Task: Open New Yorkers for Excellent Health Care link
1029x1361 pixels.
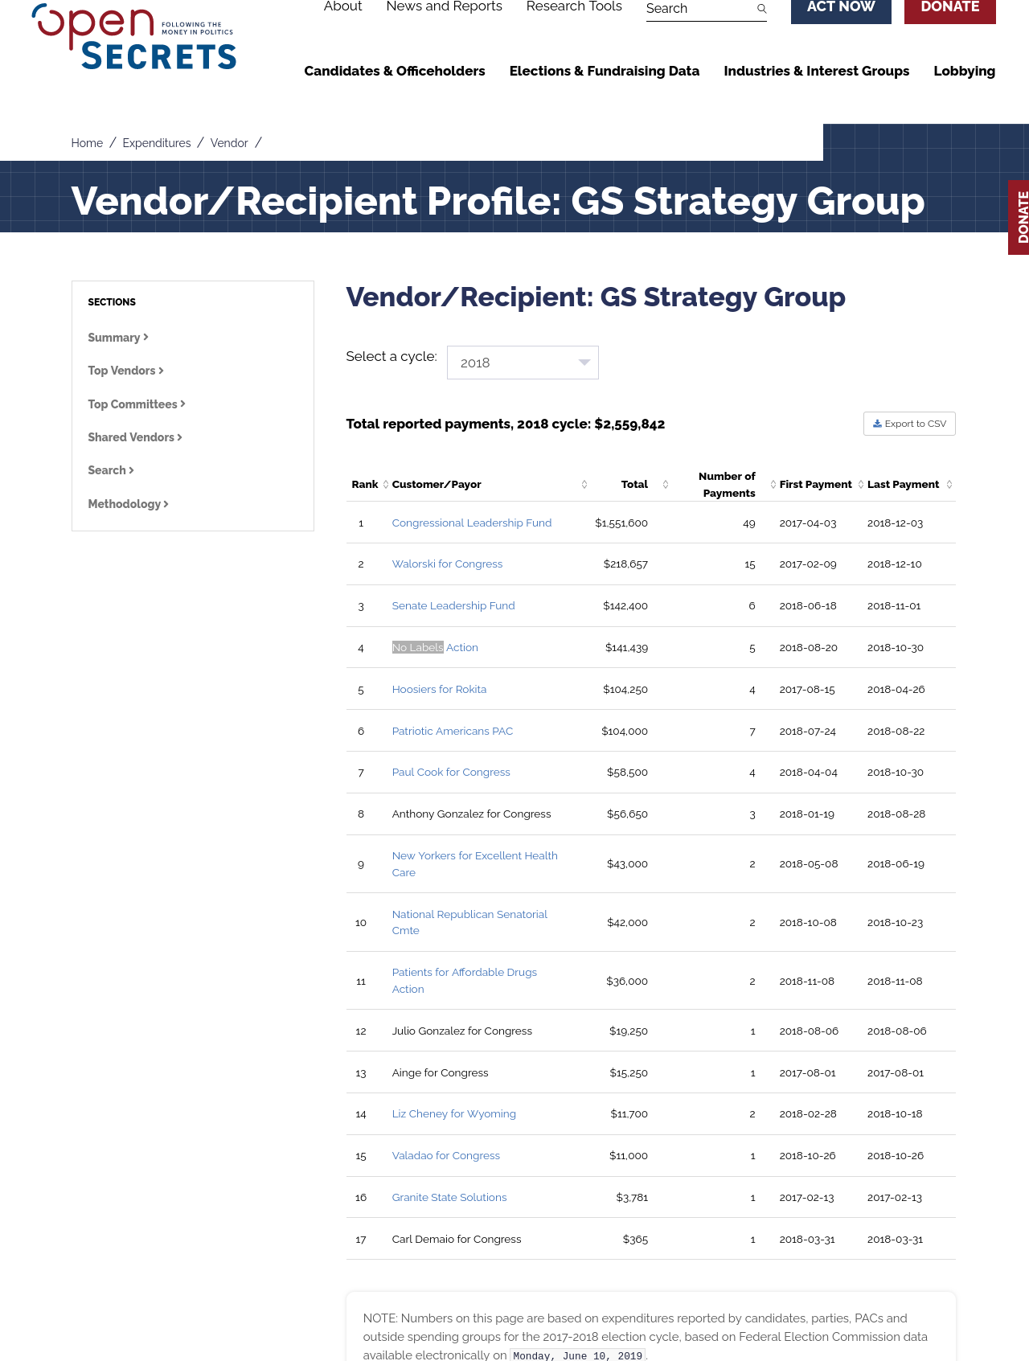Action: pyautogui.click(x=474, y=864)
